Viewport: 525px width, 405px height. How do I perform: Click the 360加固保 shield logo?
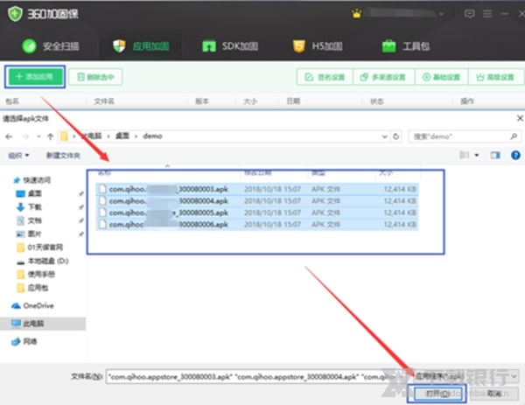(x=15, y=14)
